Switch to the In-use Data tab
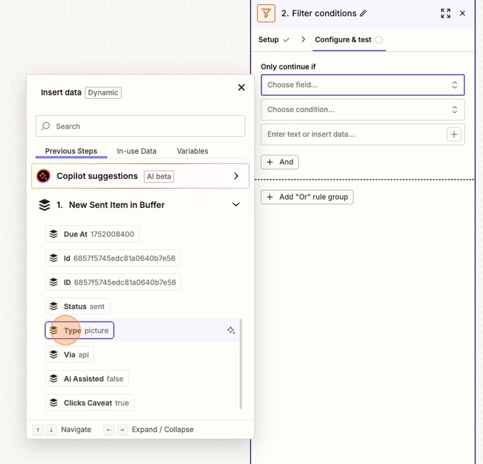 (136, 151)
